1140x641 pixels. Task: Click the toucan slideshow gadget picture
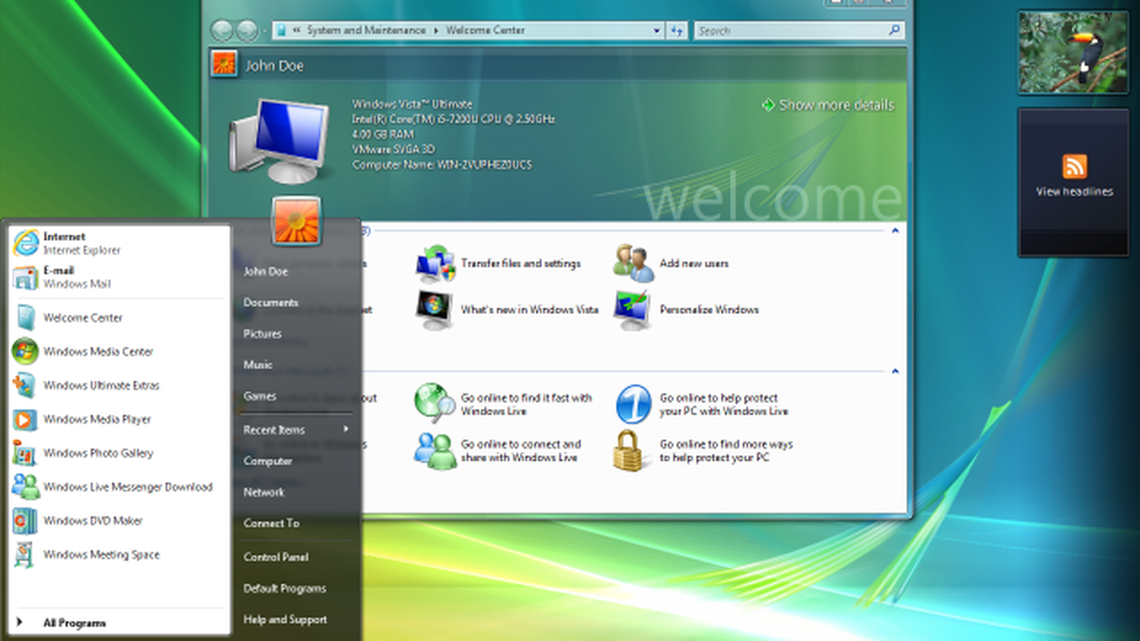[x=1073, y=52]
